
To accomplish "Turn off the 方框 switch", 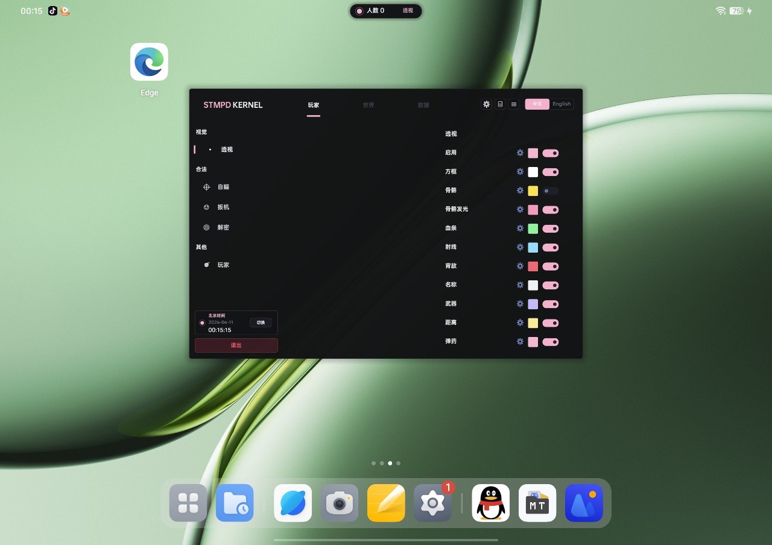I will tap(551, 172).
